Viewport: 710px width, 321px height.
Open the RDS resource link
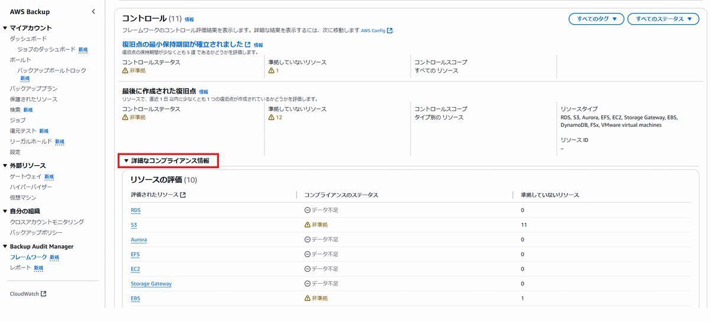[x=135, y=210]
